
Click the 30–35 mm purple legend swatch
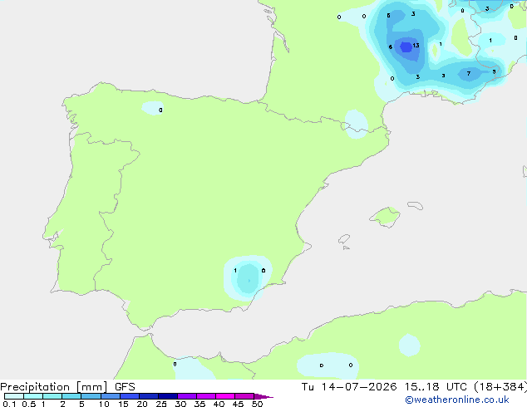pyautogui.click(x=187, y=396)
